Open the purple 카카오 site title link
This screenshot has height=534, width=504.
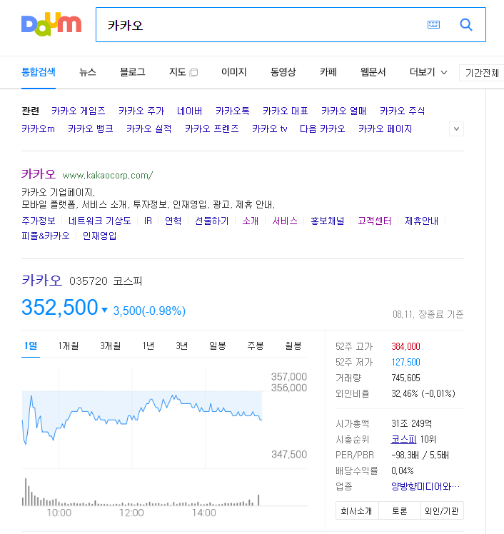pos(38,174)
